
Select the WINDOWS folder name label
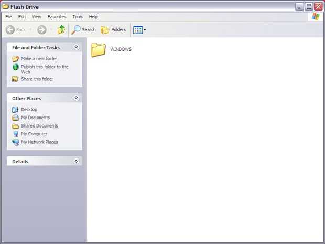121,49
